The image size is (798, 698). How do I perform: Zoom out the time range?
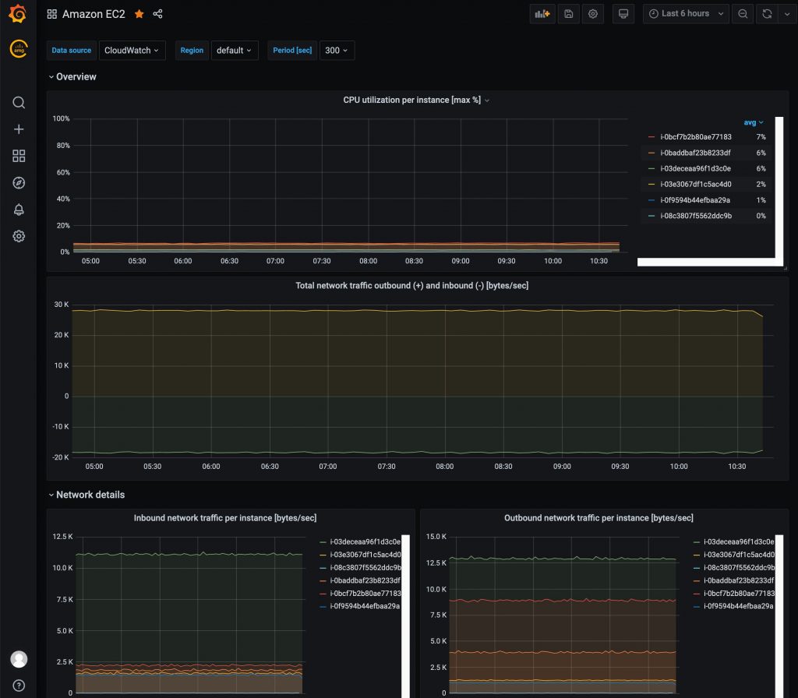click(743, 14)
